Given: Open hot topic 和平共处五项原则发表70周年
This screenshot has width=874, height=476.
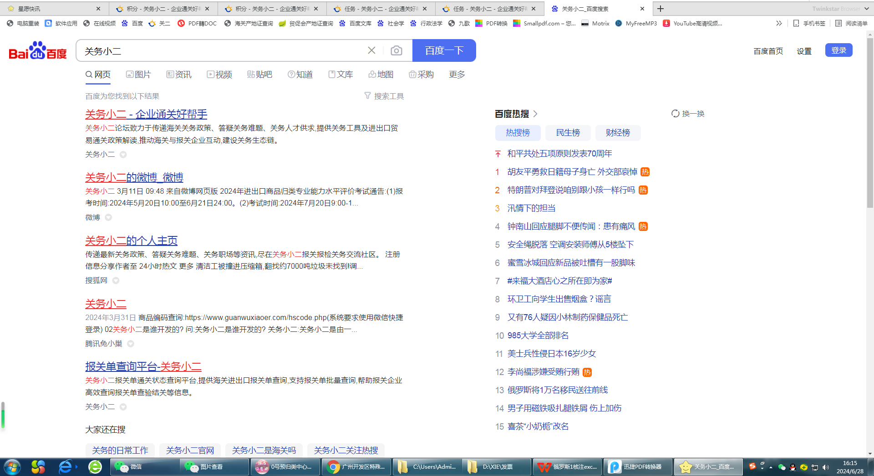Looking at the screenshot, I should pos(559,154).
